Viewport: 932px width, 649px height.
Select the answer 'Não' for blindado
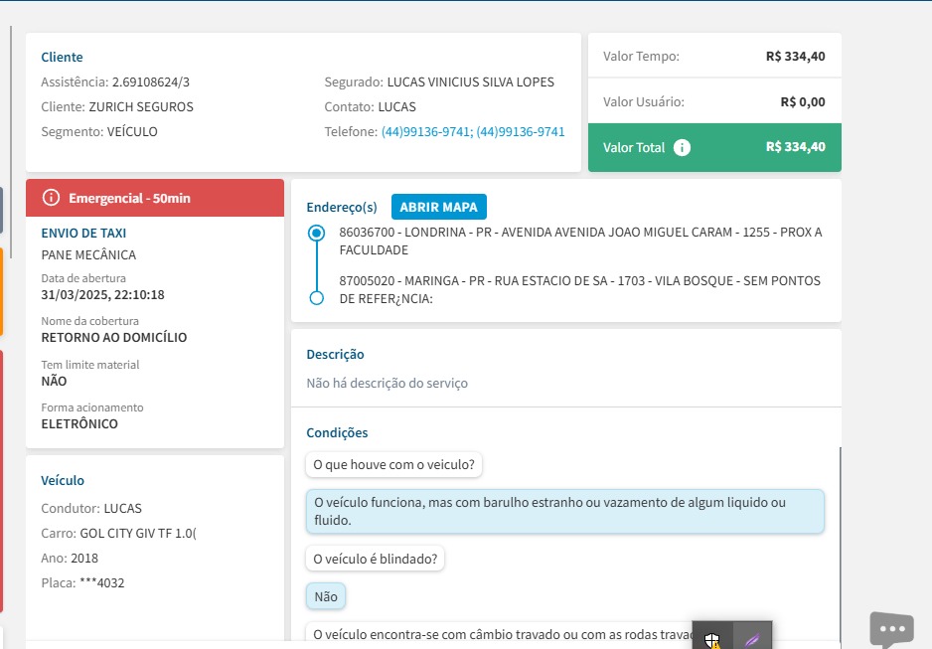pyautogui.click(x=326, y=596)
